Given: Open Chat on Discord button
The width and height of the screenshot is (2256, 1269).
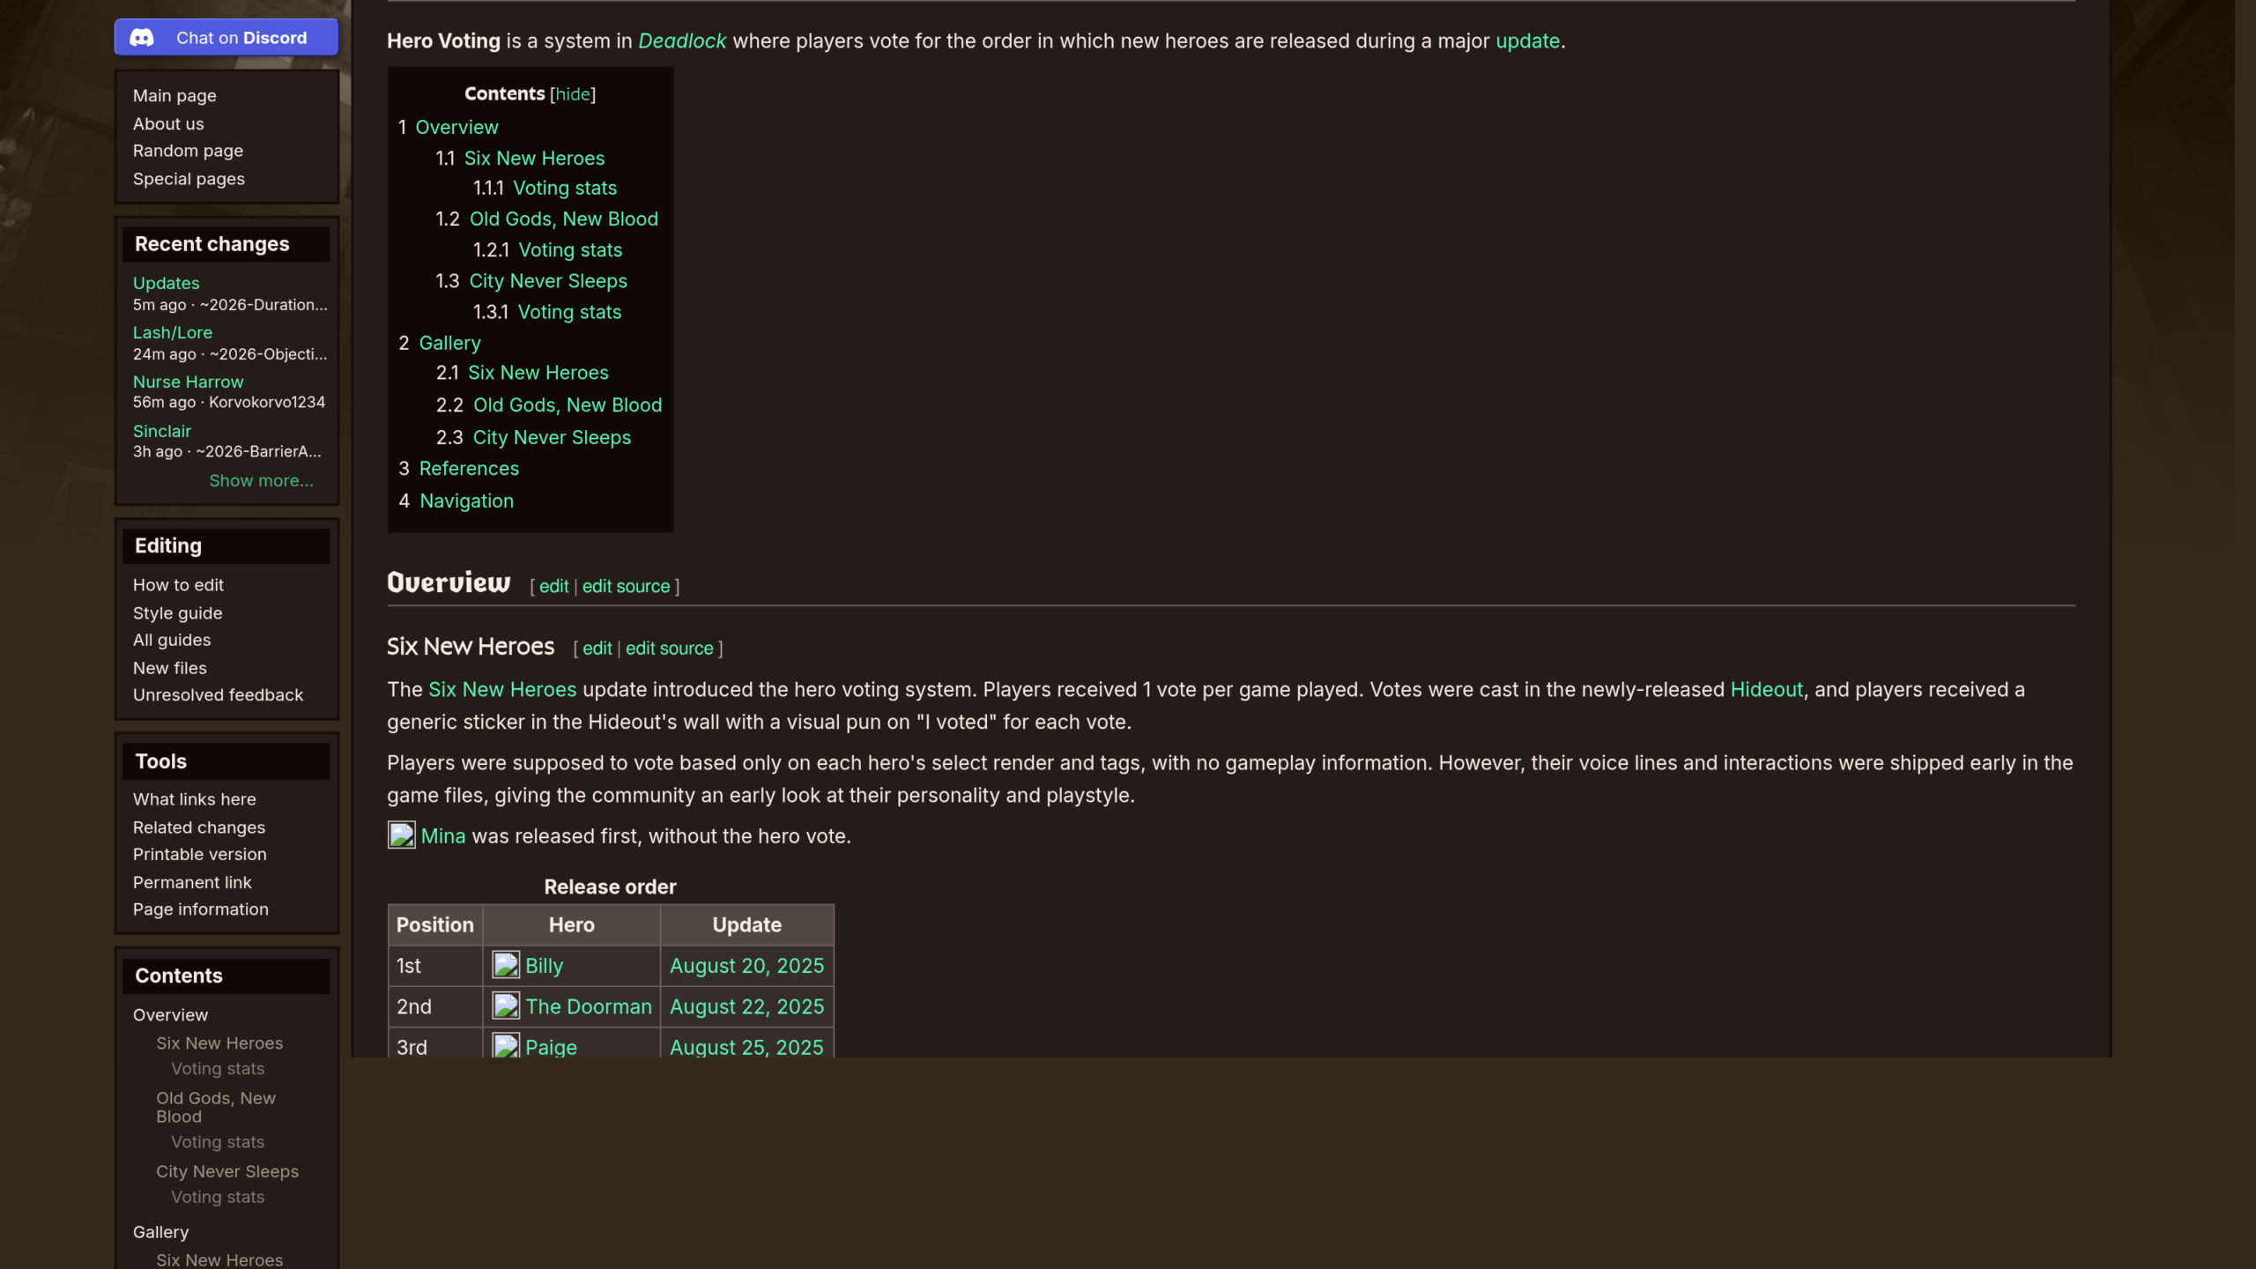Looking at the screenshot, I should (x=226, y=37).
